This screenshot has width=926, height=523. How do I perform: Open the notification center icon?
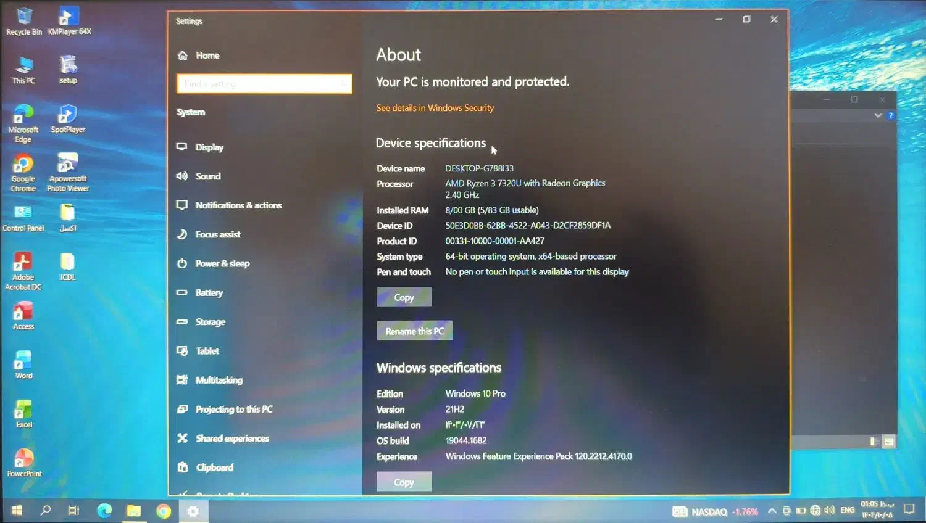click(x=909, y=509)
